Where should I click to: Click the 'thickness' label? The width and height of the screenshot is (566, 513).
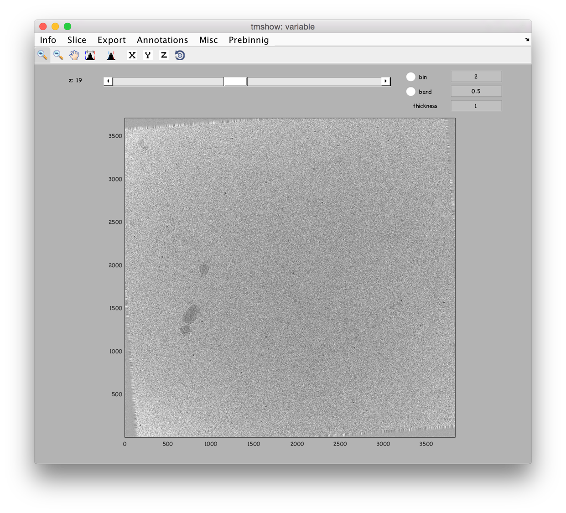tap(425, 106)
